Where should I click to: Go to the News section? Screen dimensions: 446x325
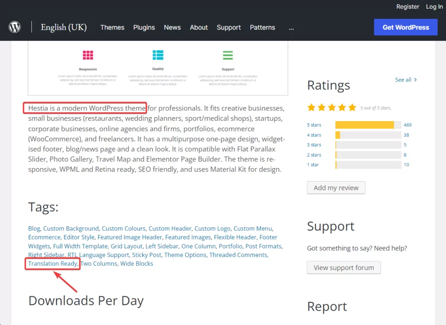172,27
